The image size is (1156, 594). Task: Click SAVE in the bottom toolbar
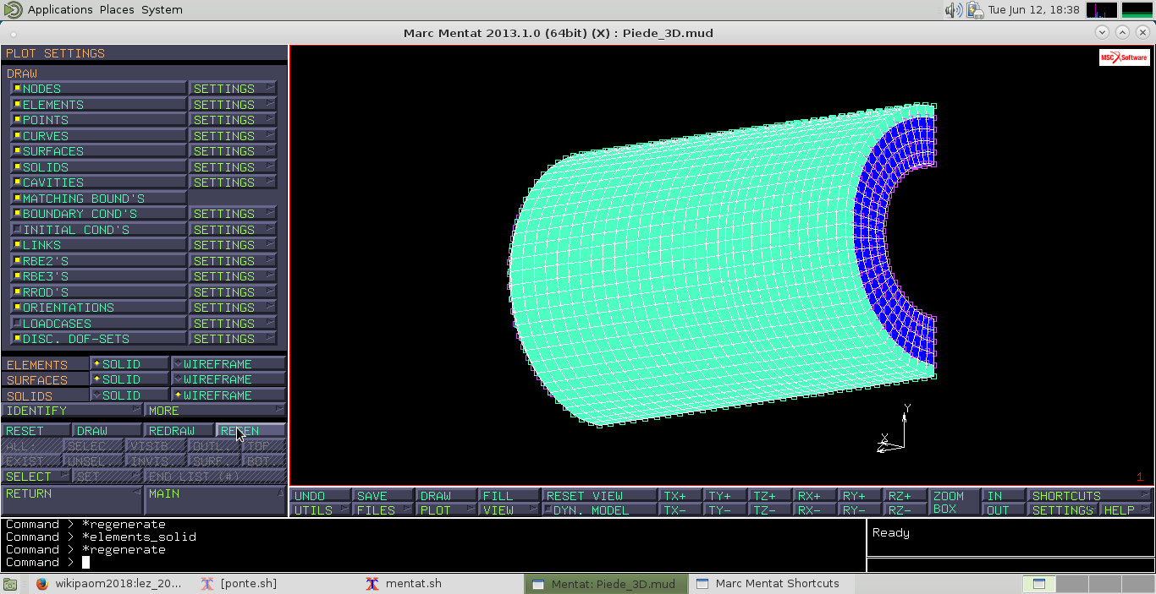pyautogui.click(x=383, y=496)
